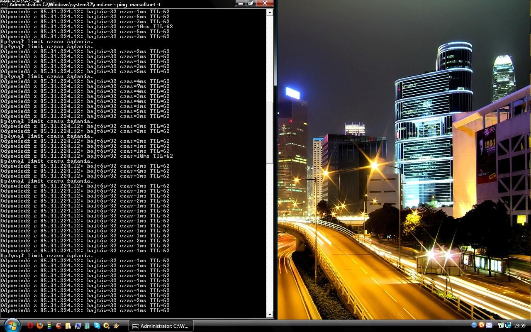Click the orange swirl tray icon
This screenshot has height=332, width=531.
pos(481,325)
